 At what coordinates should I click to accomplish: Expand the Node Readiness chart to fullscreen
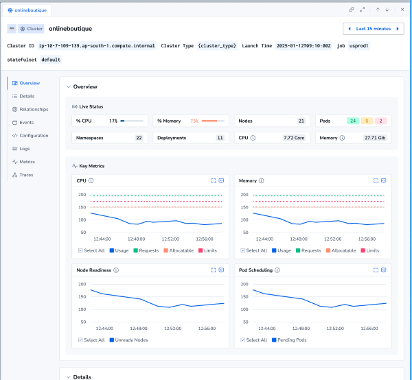[x=214, y=270]
